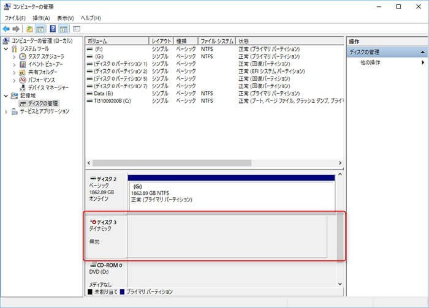429x308 pixels.
Task: Open the 操作(A) menu
Action: pos(41,18)
